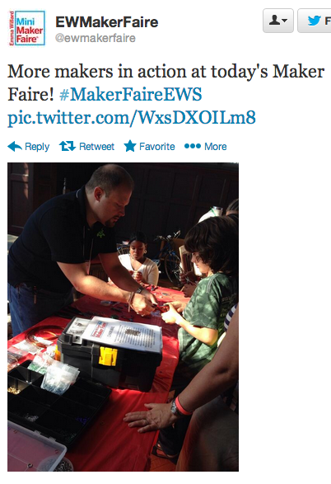Open the EWMakerFaire display name
Screen dimensions: 331x484
107,22
